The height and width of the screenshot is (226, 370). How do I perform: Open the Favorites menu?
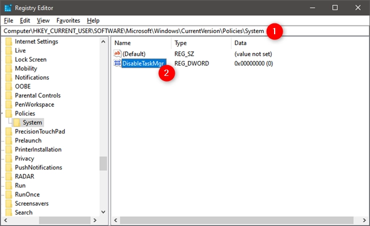tap(68, 21)
